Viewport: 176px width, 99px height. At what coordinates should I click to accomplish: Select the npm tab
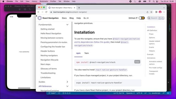(x=78, y=53)
